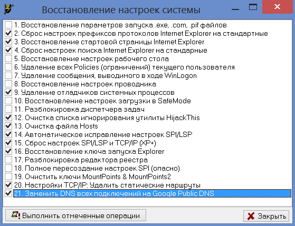Run Выполнить отмеченные операции
This screenshot has height=226, width=295.
[x=75, y=215]
